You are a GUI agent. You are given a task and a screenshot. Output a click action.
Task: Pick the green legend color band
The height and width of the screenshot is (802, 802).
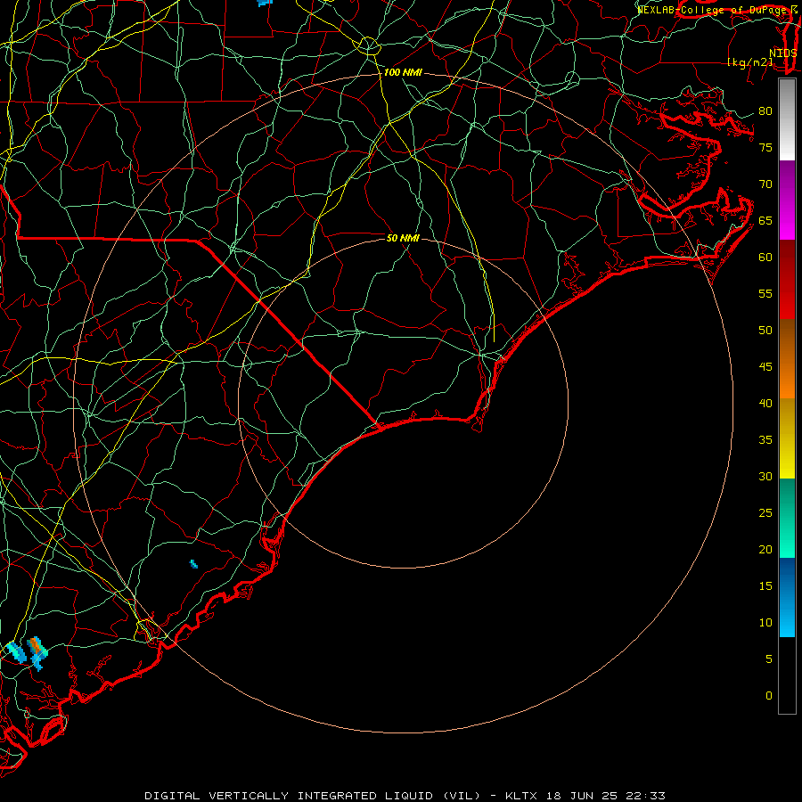point(787,518)
